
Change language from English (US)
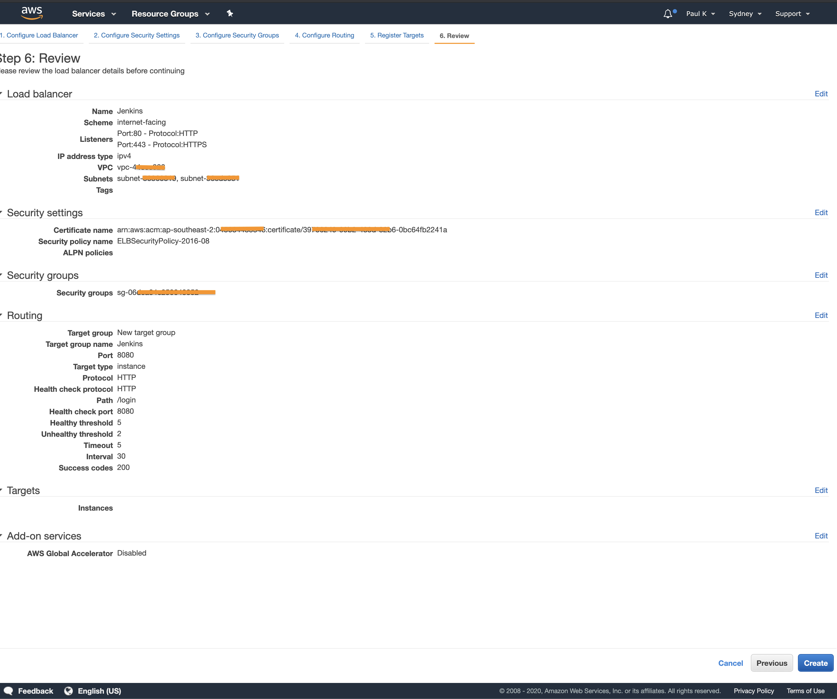pos(99,691)
